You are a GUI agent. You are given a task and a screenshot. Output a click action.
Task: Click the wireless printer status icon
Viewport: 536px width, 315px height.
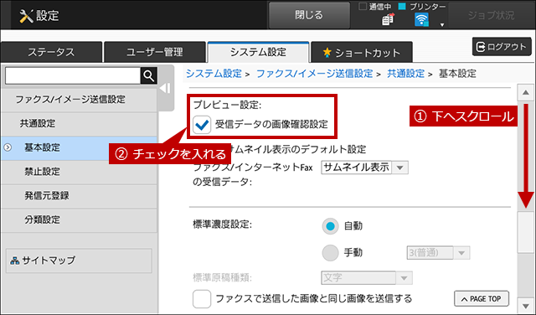[421, 20]
